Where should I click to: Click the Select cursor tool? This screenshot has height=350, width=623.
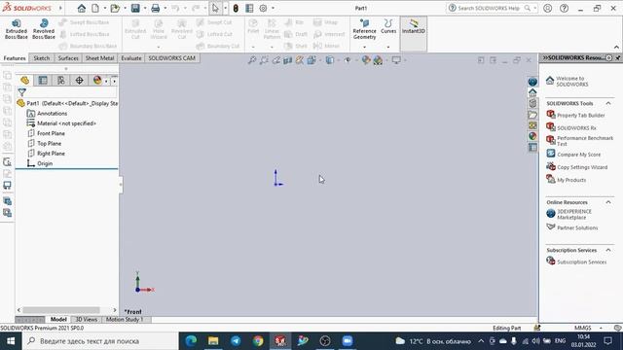[215, 8]
